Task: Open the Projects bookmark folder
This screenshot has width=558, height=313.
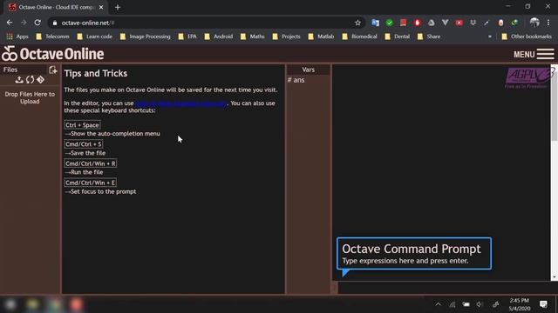Action: coord(287,37)
